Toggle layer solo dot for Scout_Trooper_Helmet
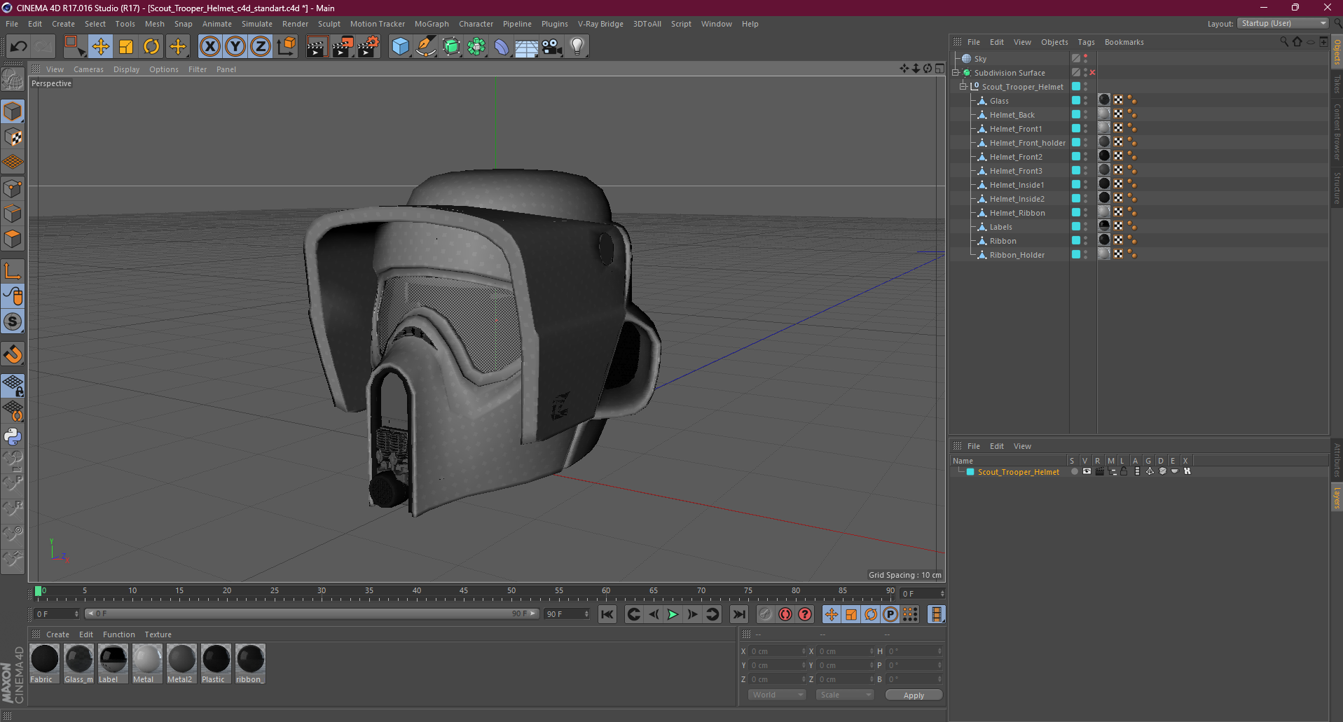This screenshot has height=722, width=1343. coord(1074,471)
